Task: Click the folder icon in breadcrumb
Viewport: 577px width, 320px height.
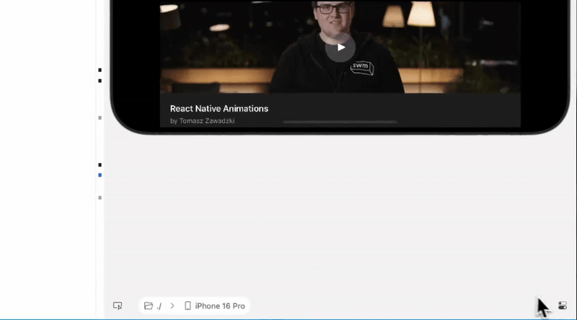Action: pyautogui.click(x=149, y=306)
